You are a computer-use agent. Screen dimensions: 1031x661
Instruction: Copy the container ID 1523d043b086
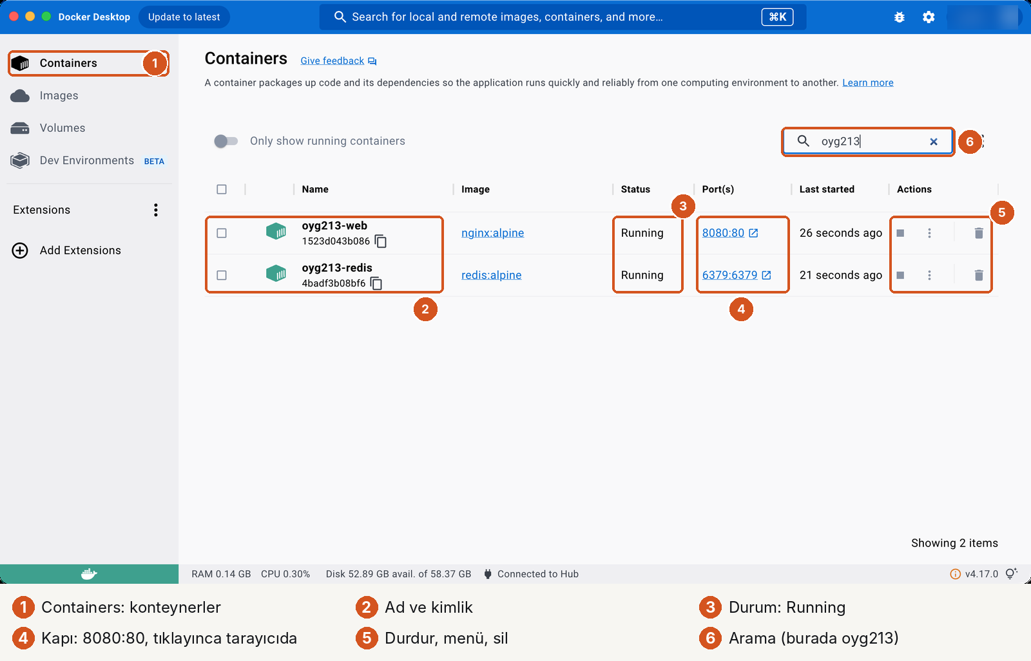(381, 241)
